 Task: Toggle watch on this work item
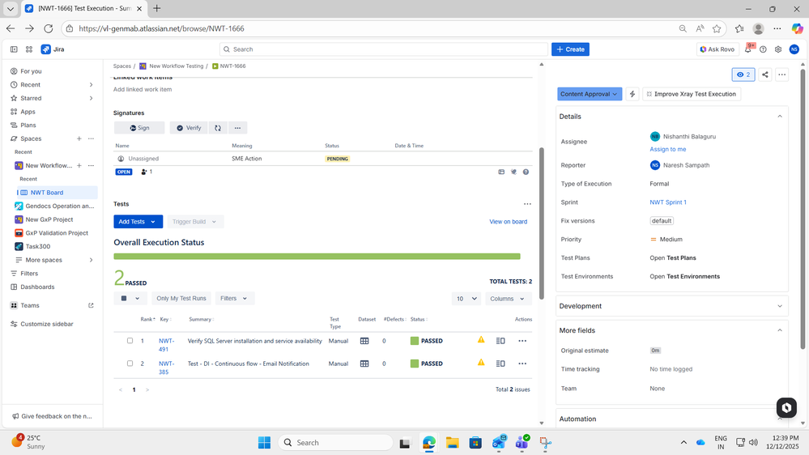pos(743,74)
